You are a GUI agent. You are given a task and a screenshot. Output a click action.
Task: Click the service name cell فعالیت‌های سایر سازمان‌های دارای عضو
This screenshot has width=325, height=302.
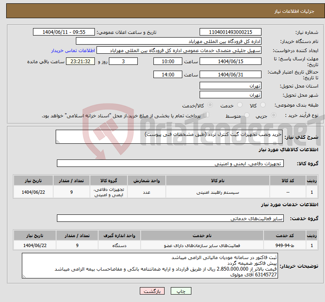(202, 245)
